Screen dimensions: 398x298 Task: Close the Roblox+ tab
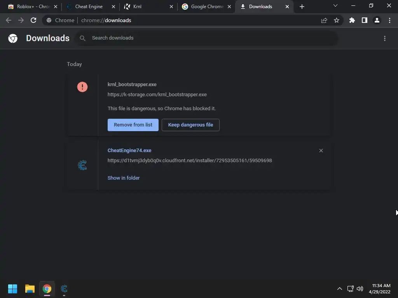click(56, 7)
